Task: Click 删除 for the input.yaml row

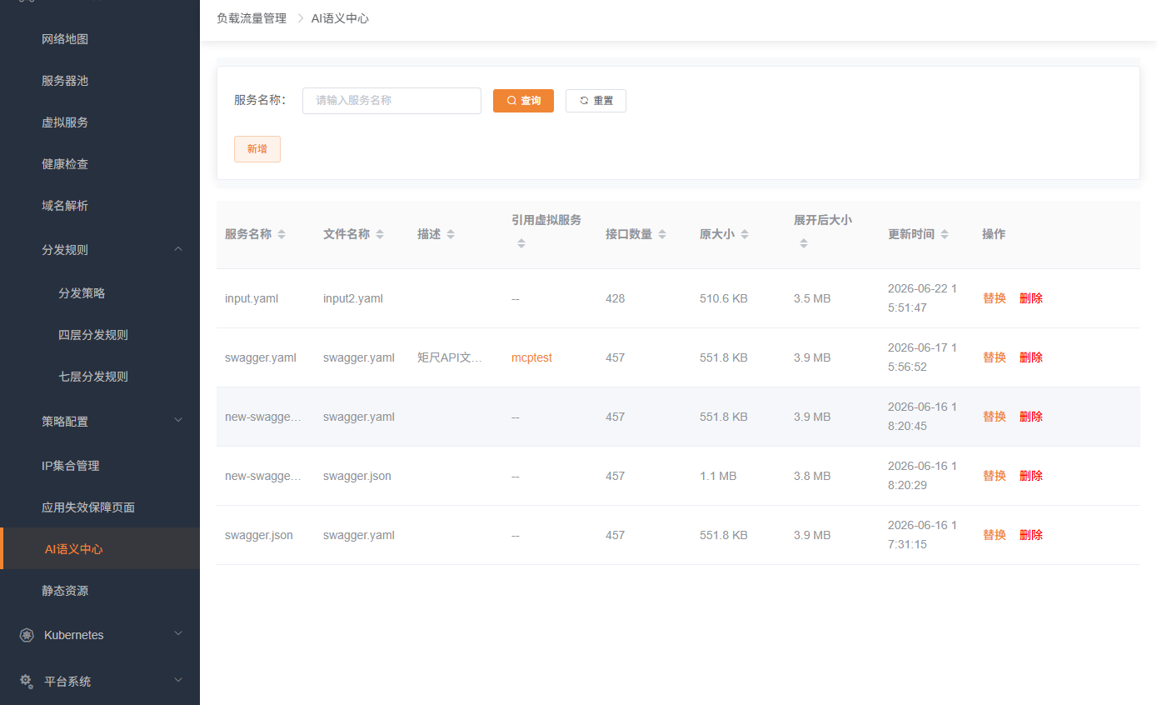Action: 1031,298
